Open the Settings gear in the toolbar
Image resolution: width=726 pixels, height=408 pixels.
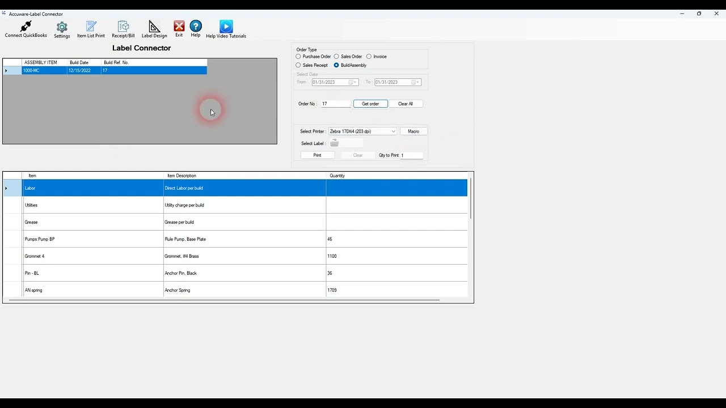click(x=62, y=29)
